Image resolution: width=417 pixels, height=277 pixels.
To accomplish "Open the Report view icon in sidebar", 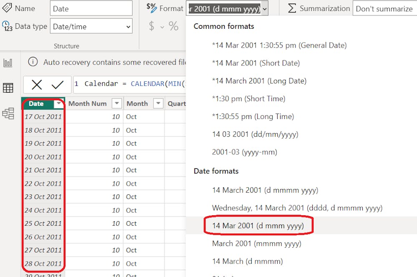I will tap(8, 63).
